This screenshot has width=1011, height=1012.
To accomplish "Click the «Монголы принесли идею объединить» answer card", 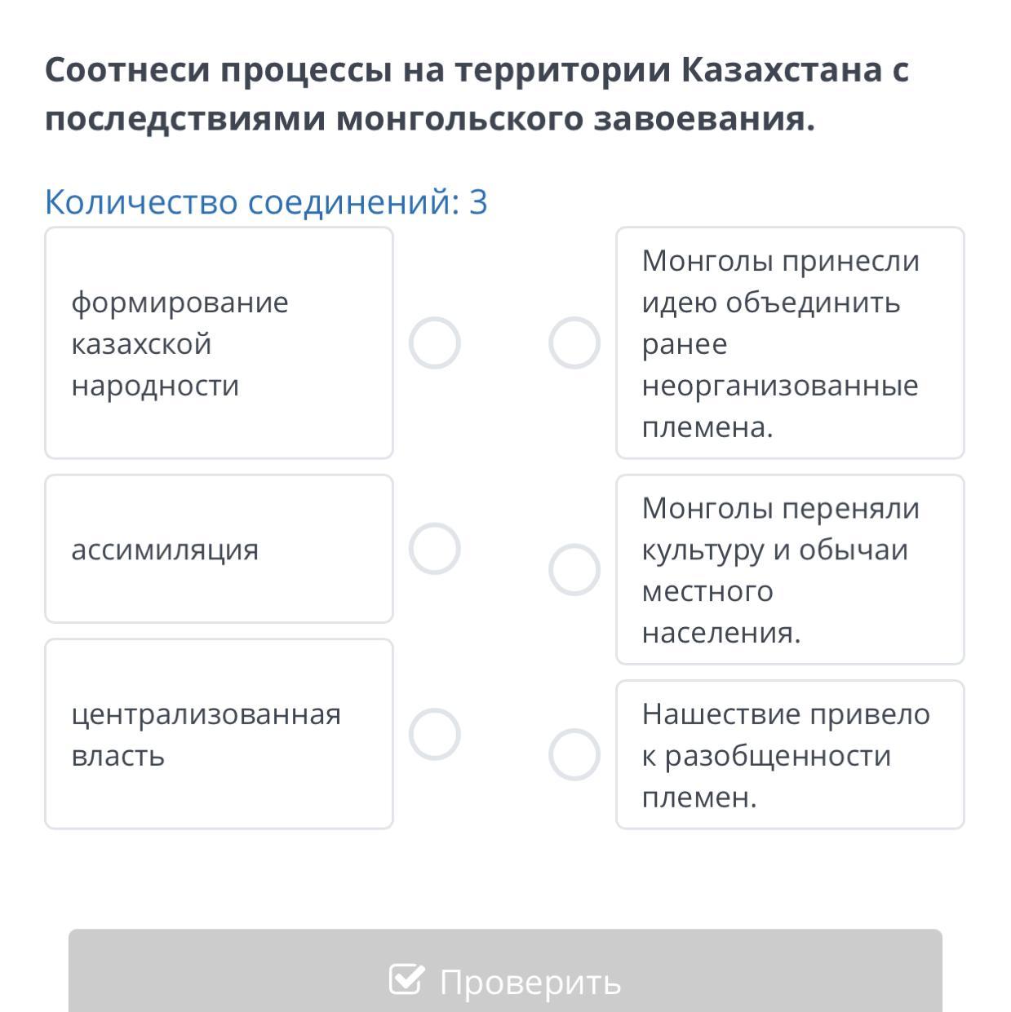I will tap(790, 343).
